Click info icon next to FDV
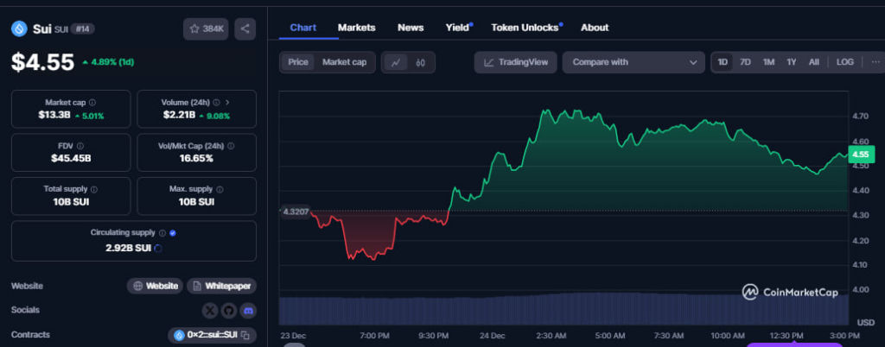Image resolution: width=885 pixels, height=347 pixels. pyautogui.click(x=80, y=146)
